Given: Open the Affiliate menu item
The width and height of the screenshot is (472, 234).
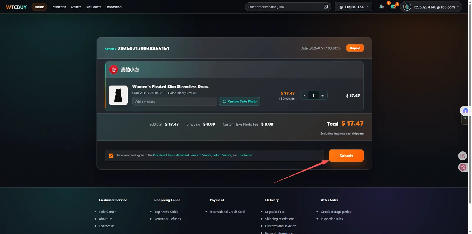Looking at the screenshot, I should (x=76, y=7).
